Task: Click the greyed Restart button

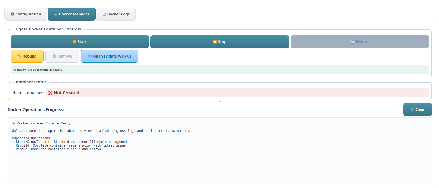Action: point(360,42)
